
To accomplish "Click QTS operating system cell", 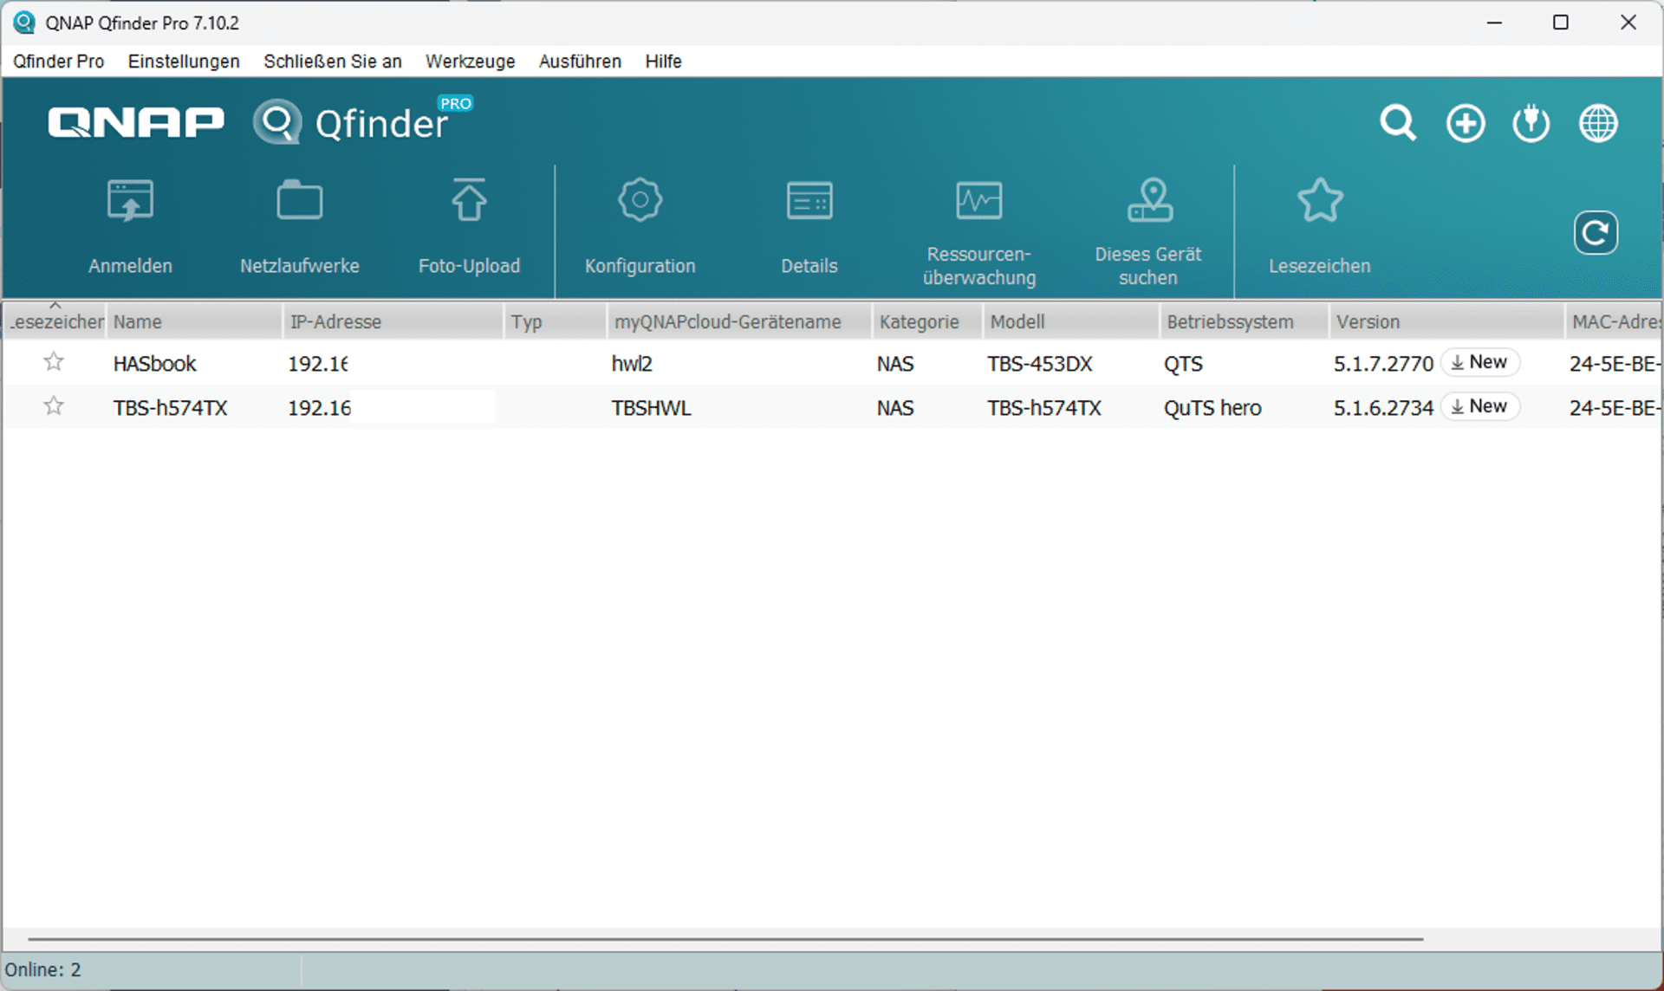I will 1183,364.
